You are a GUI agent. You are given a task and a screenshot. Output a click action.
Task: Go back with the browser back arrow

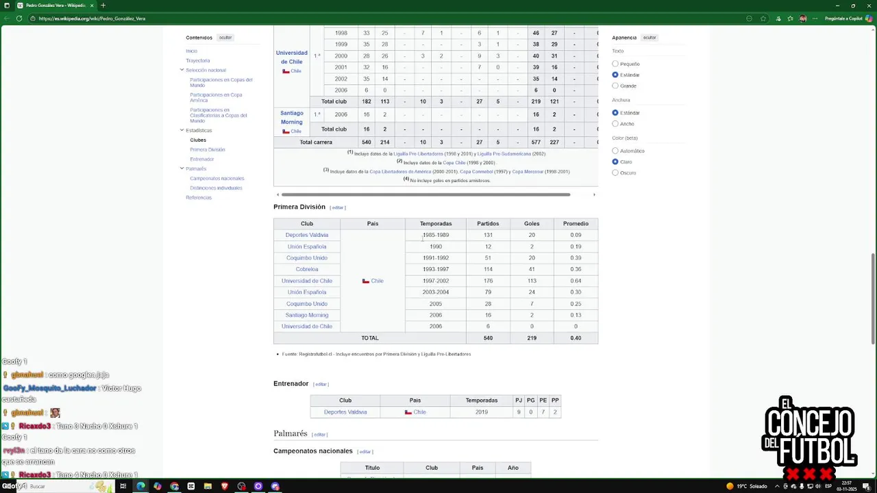[x=7, y=18]
